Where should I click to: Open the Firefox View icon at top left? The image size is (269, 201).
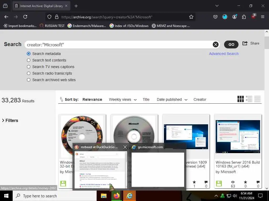(5, 6)
